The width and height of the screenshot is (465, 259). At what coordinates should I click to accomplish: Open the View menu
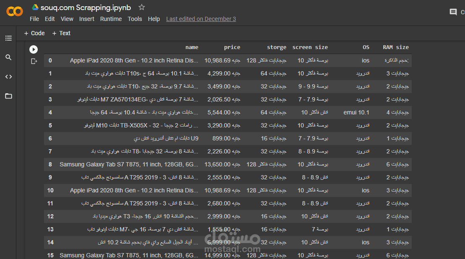[67, 19]
